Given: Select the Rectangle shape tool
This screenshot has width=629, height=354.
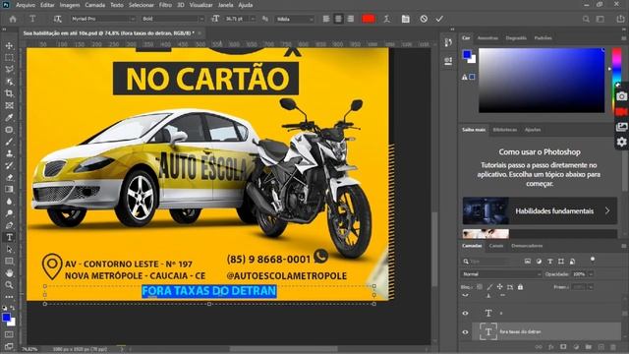Looking at the screenshot, I should point(9,262).
